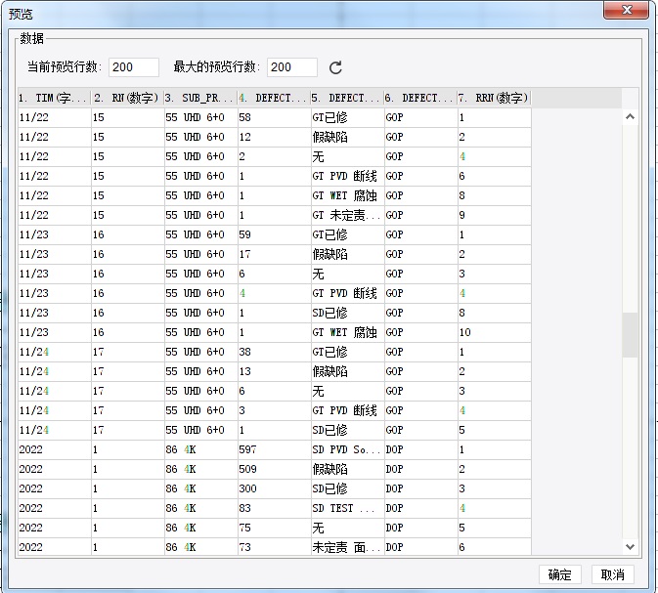Viewport: 658px width, 593px height.
Task: Click the 假缺陷 cell in 509 row
Action: (347, 469)
